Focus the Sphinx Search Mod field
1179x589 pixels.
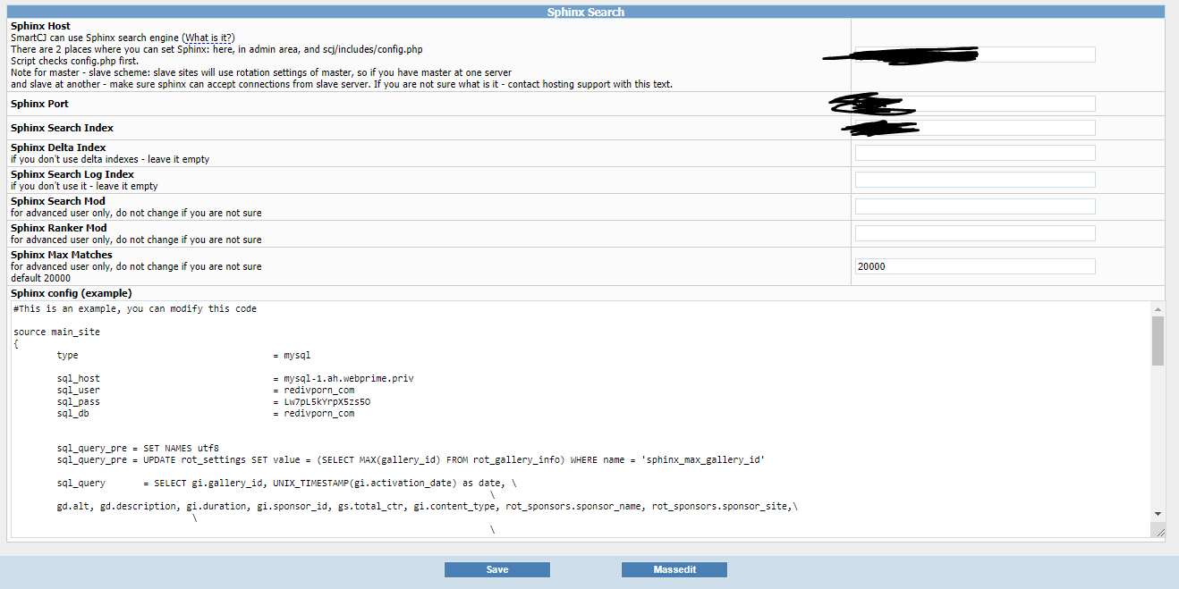coord(975,206)
